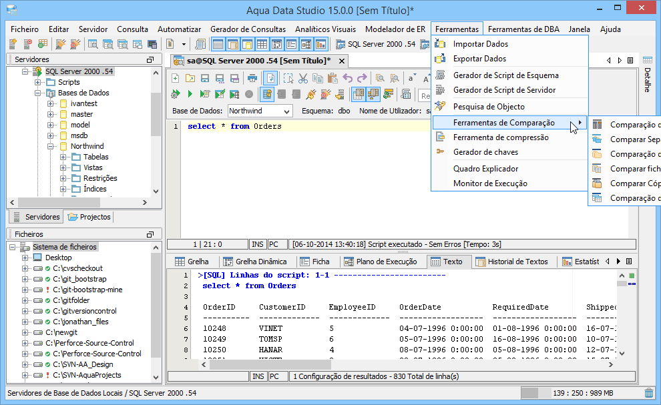Click the New script icon with plus
Viewport: 661px width, 405px height.
pyautogui.click(x=176, y=78)
